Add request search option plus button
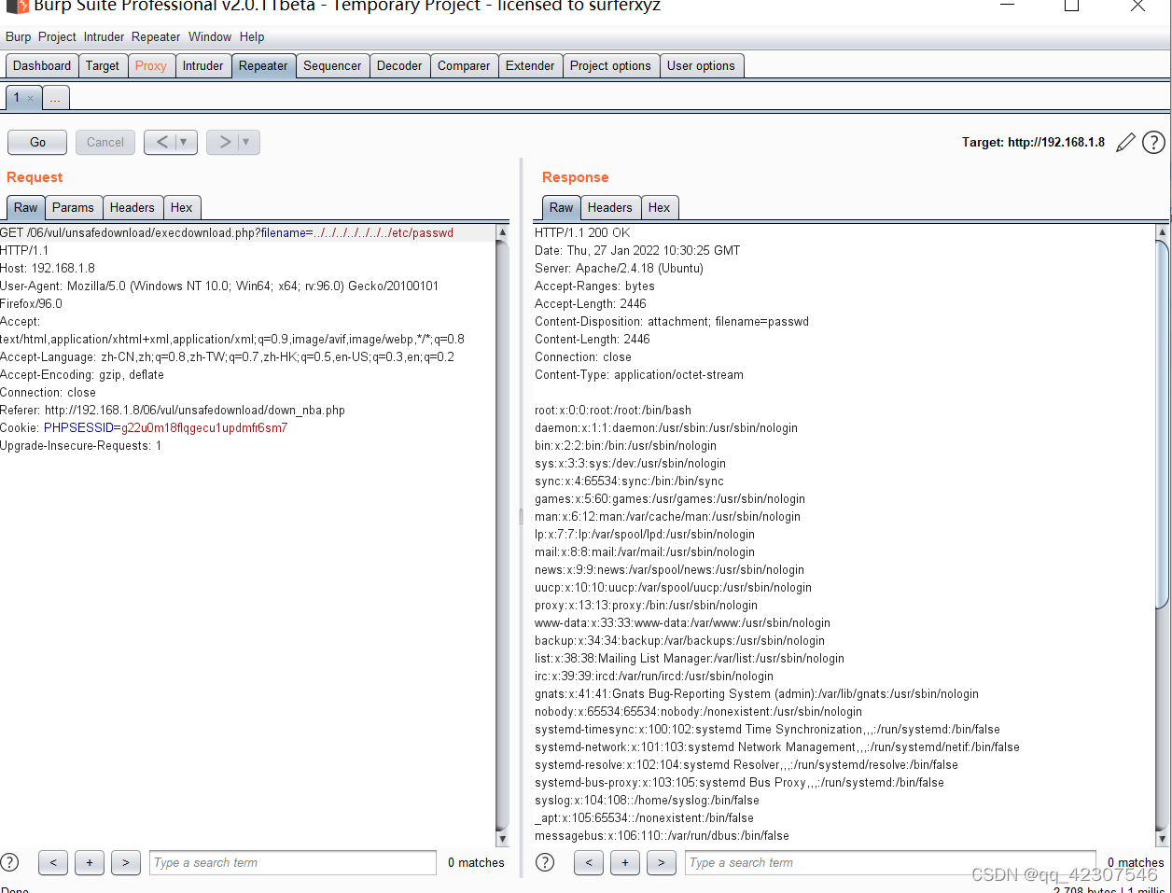This screenshot has height=893, width=1172. (x=90, y=862)
